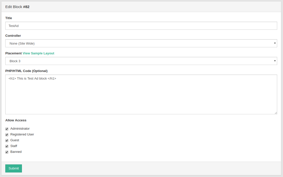Click the Controller dropdown arrow
Image resolution: width=283 pixels, height=177 pixels.
click(275, 43)
